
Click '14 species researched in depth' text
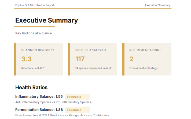[94, 68]
